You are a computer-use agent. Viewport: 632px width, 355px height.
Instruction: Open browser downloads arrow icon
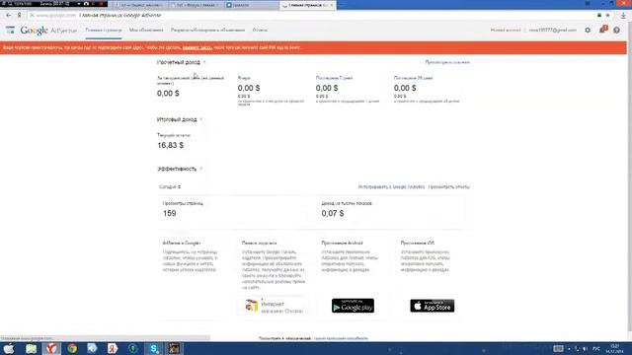click(623, 15)
